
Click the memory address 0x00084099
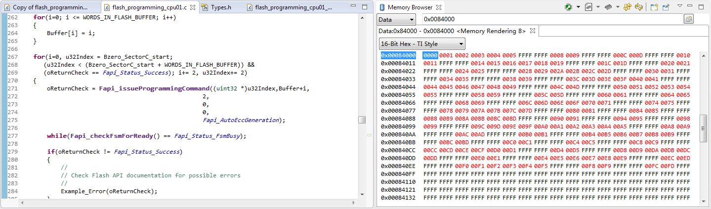point(398,126)
